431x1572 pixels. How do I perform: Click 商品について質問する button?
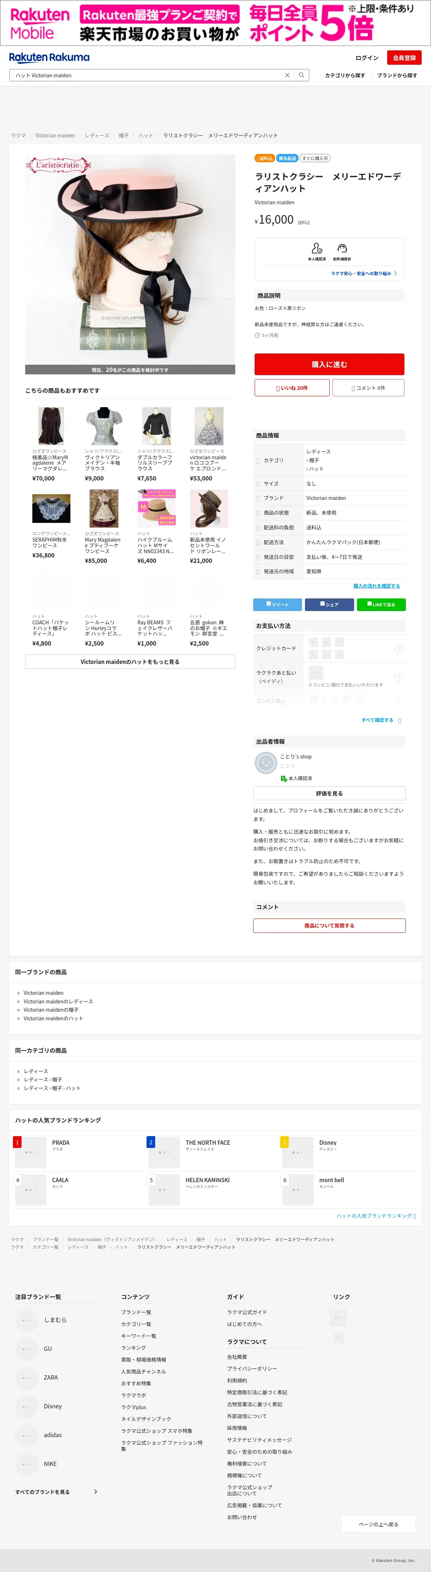point(329,926)
